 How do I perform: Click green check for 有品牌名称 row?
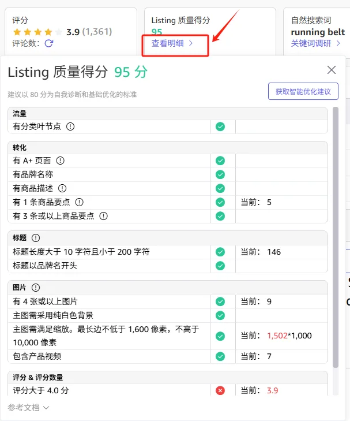(x=220, y=174)
